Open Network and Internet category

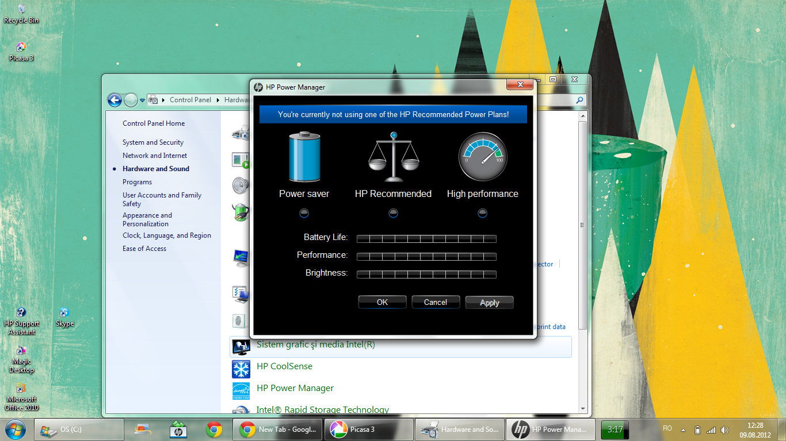coord(155,156)
